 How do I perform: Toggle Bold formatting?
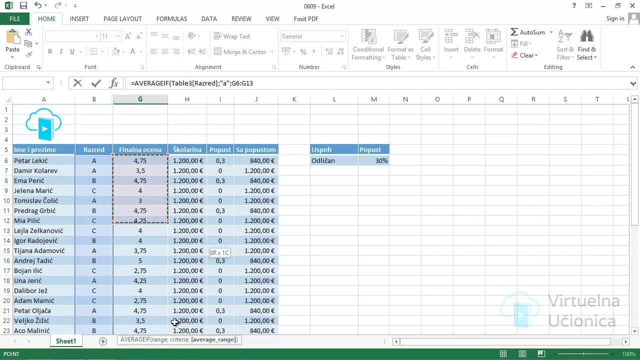click(50, 51)
